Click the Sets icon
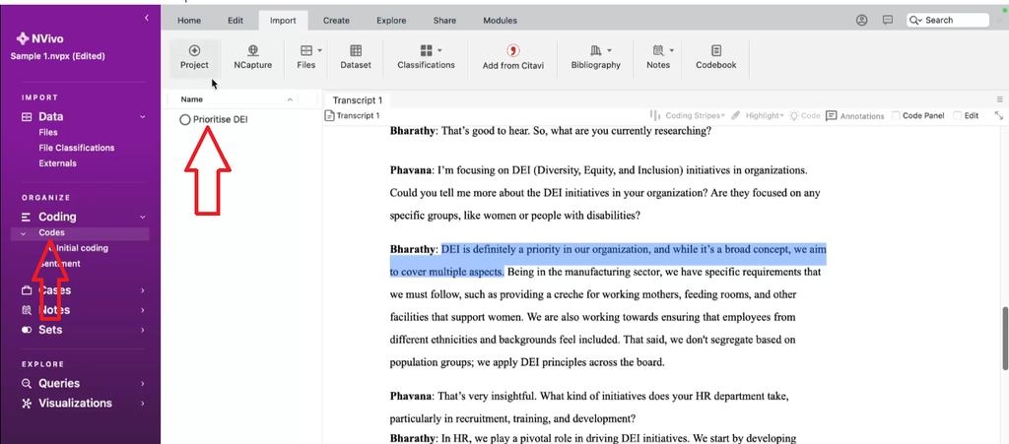The height and width of the screenshot is (444, 1009). 27,330
